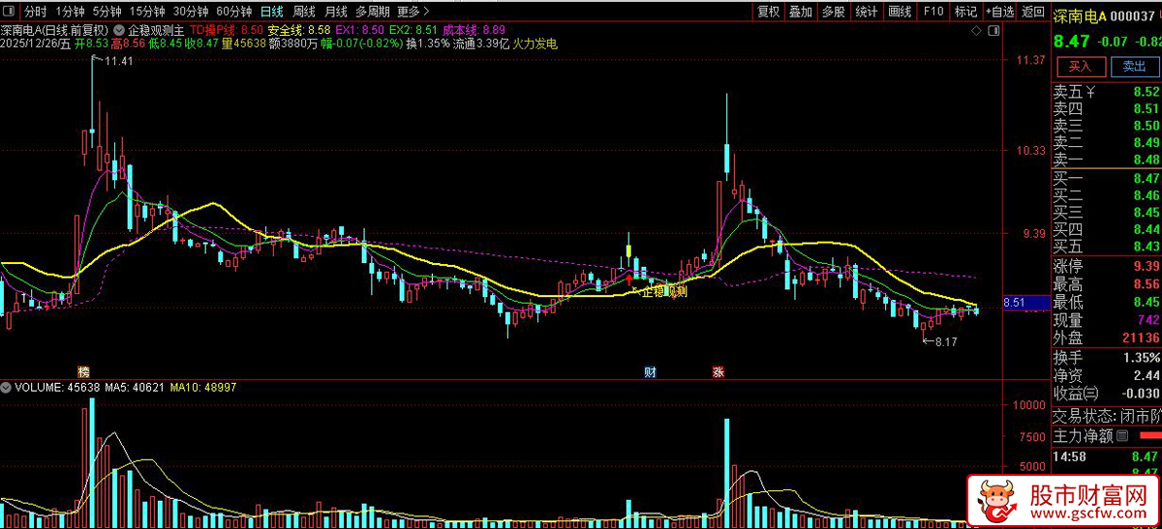The height and width of the screenshot is (529, 1162).
Task: Switch to 分时 chart
Action: coord(35,12)
